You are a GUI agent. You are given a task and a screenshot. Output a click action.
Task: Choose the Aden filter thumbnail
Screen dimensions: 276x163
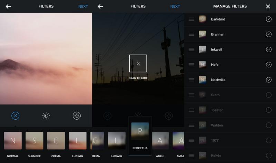point(160,141)
